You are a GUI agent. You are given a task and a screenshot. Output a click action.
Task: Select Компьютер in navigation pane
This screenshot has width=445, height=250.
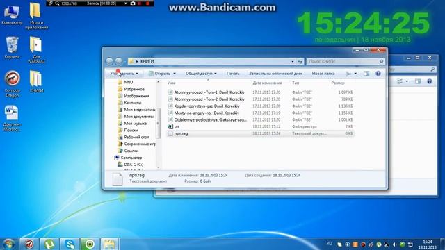[x=131, y=158]
